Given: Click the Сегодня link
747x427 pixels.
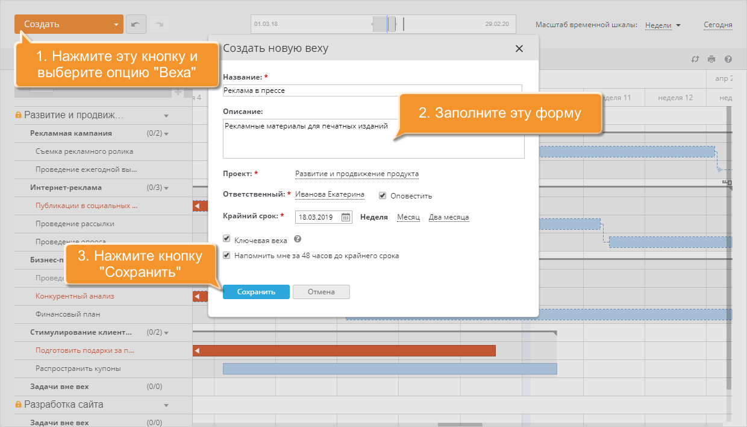Looking at the screenshot, I should coord(718,25).
